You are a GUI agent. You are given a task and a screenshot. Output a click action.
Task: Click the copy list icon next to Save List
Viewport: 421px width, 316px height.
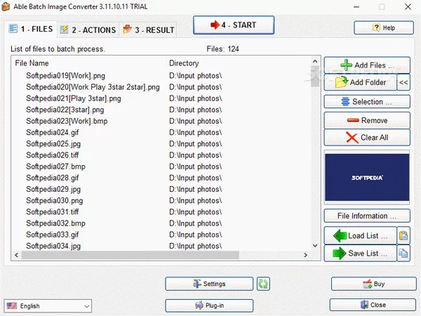[403, 254]
